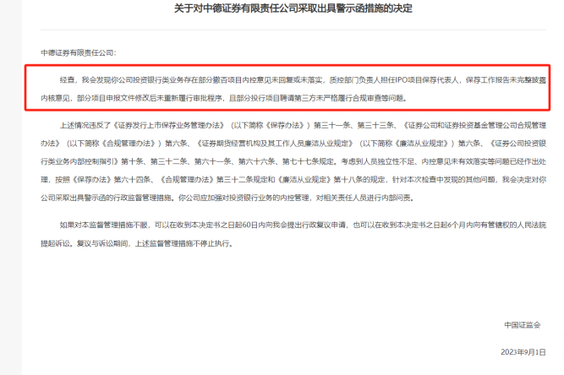Click the paragraph beginning 上述情况违反了
Screen dimensions: 564x375
pos(293,161)
